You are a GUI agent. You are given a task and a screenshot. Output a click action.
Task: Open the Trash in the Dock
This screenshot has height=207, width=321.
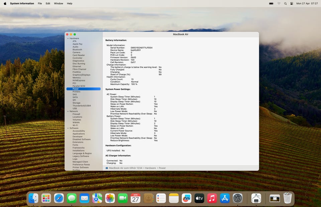(x=288, y=198)
